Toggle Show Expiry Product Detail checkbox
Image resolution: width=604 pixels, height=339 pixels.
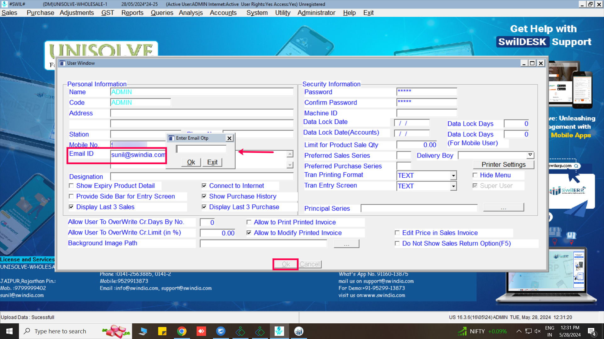pyautogui.click(x=71, y=186)
